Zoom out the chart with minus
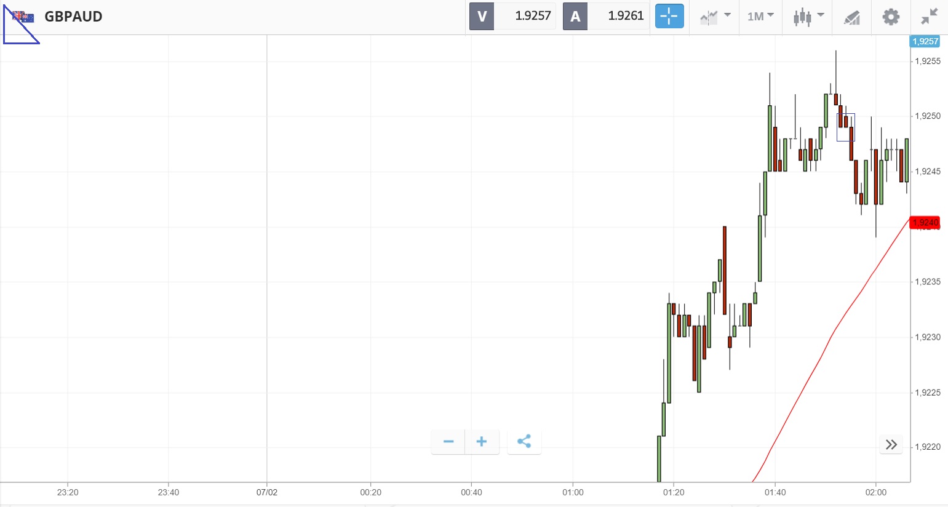The width and height of the screenshot is (948, 507). (448, 442)
